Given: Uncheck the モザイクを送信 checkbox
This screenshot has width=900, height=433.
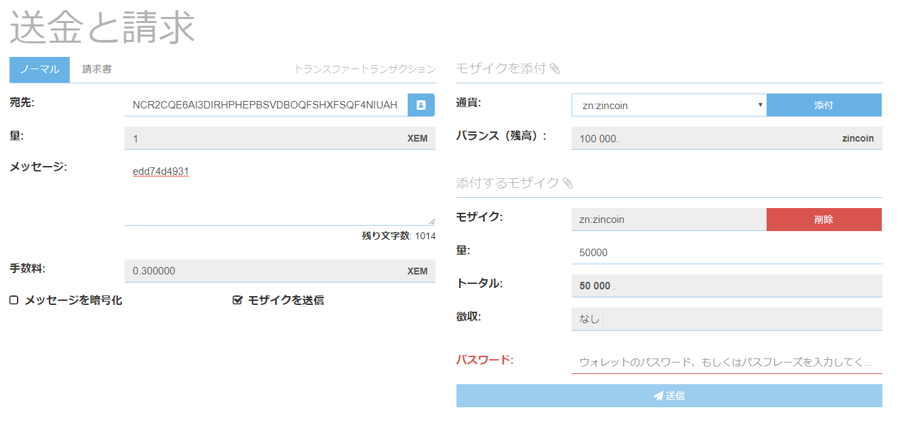Looking at the screenshot, I should pos(237,300).
